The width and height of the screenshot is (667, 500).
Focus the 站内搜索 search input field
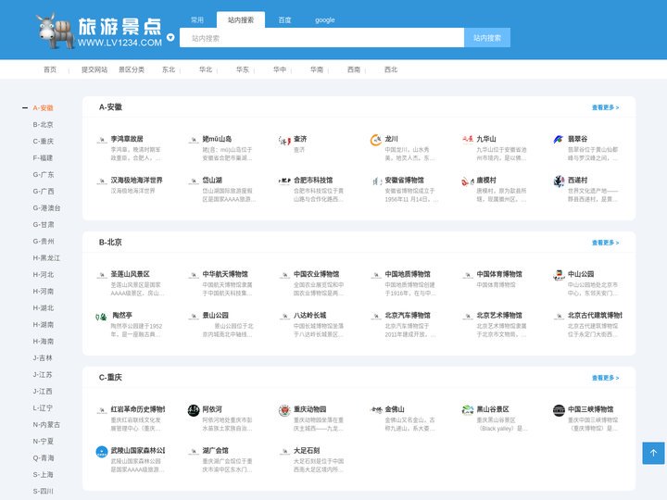[321, 38]
